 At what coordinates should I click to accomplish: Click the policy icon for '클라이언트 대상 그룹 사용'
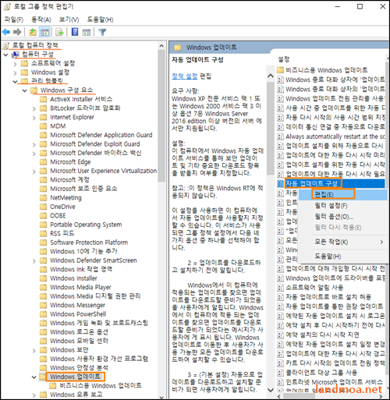[x=280, y=373]
